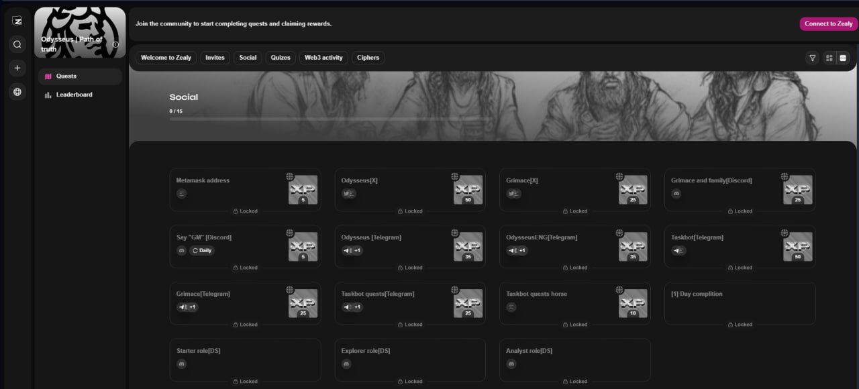Click Discord icon in Starter role[DS] quest
The image size is (859, 389).
[x=181, y=364]
